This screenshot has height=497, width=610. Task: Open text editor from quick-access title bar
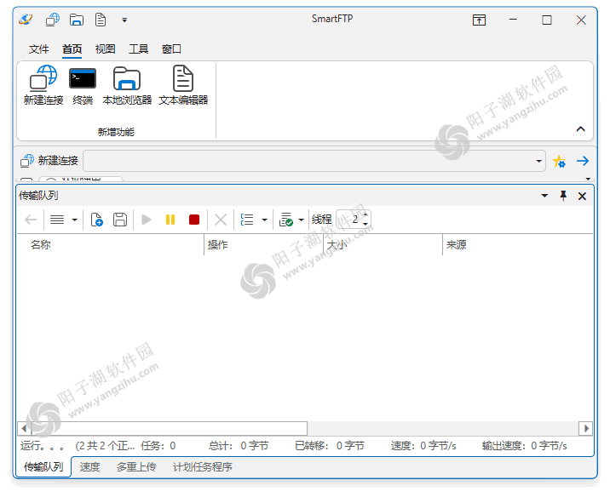pos(101,20)
